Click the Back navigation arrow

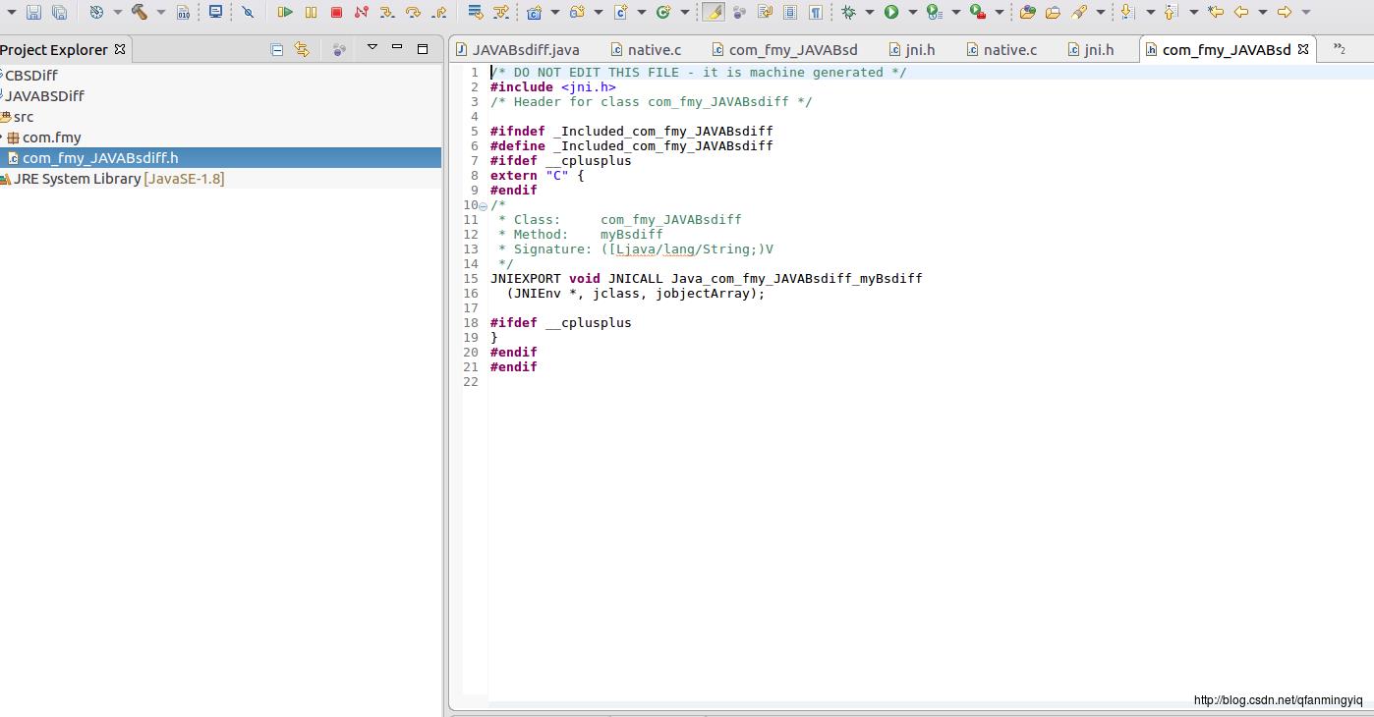click(1241, 12)
